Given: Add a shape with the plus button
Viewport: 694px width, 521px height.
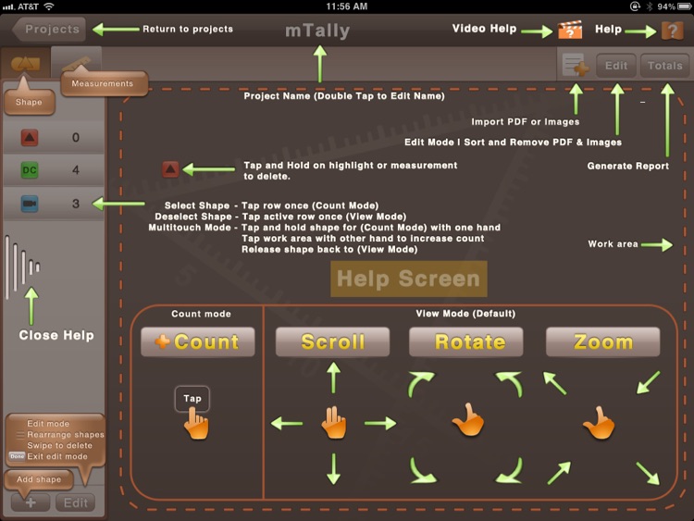Looking at the screenshot, I should tap(31, 502).
